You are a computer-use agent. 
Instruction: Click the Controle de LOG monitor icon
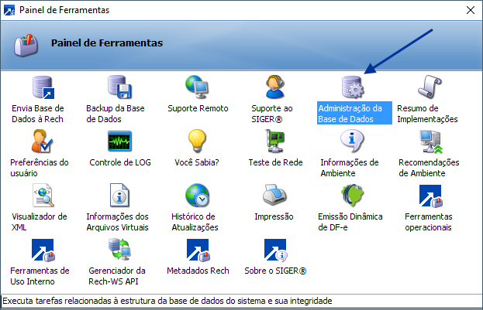[x=120, y=141]
